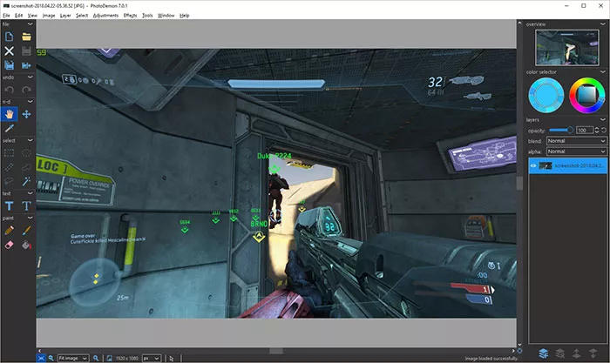610x363 pixels.
Task: Collapse the color selector panel
Action: pos(603,72)
